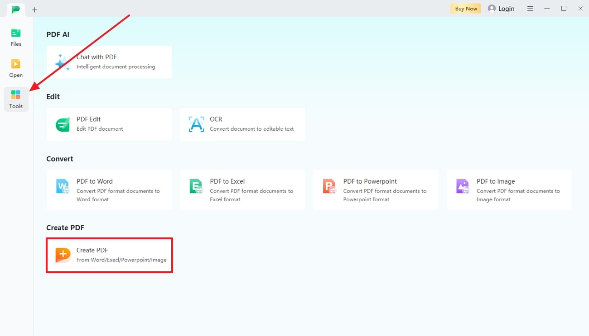Image resolution: width=589 pixels, height=336 pixels.
Task: Open PDF to Powerpoint title
Action: [x=370, y=181]
